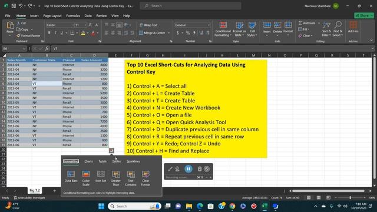Screen dimensions: 377x212
Task: Open the Clear dropdown in Editing group
Action: [x=305, y=35]
